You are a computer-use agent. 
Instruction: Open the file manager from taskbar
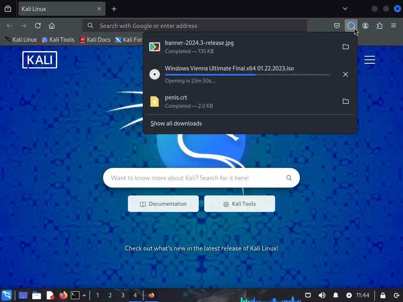(x=37, y=295)
